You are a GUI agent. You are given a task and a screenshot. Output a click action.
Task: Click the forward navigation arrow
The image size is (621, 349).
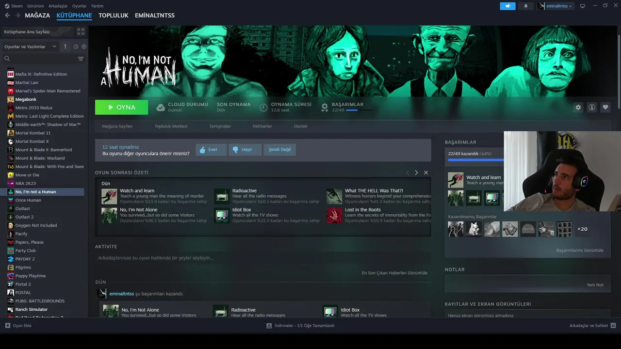(x=17, y=16)
